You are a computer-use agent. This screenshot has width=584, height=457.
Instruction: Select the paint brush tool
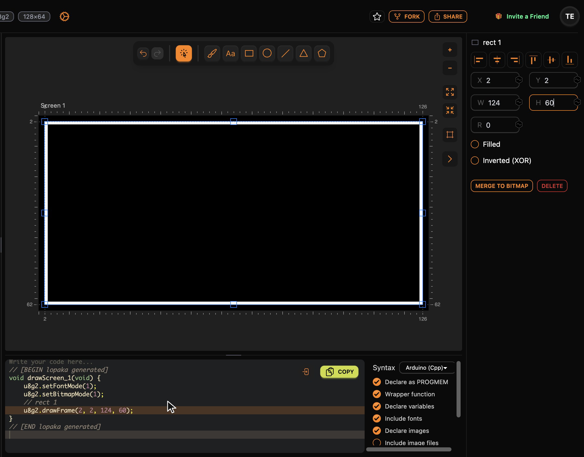(212, 54)
